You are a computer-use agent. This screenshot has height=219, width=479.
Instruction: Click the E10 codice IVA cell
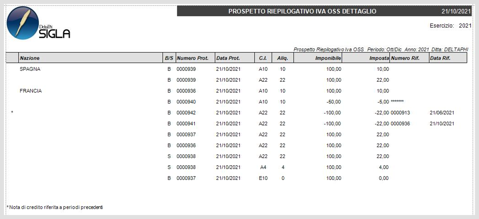(x=263, y=178)
